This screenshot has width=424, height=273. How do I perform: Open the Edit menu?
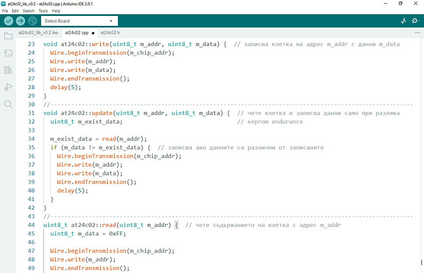(x=15, y=11)
